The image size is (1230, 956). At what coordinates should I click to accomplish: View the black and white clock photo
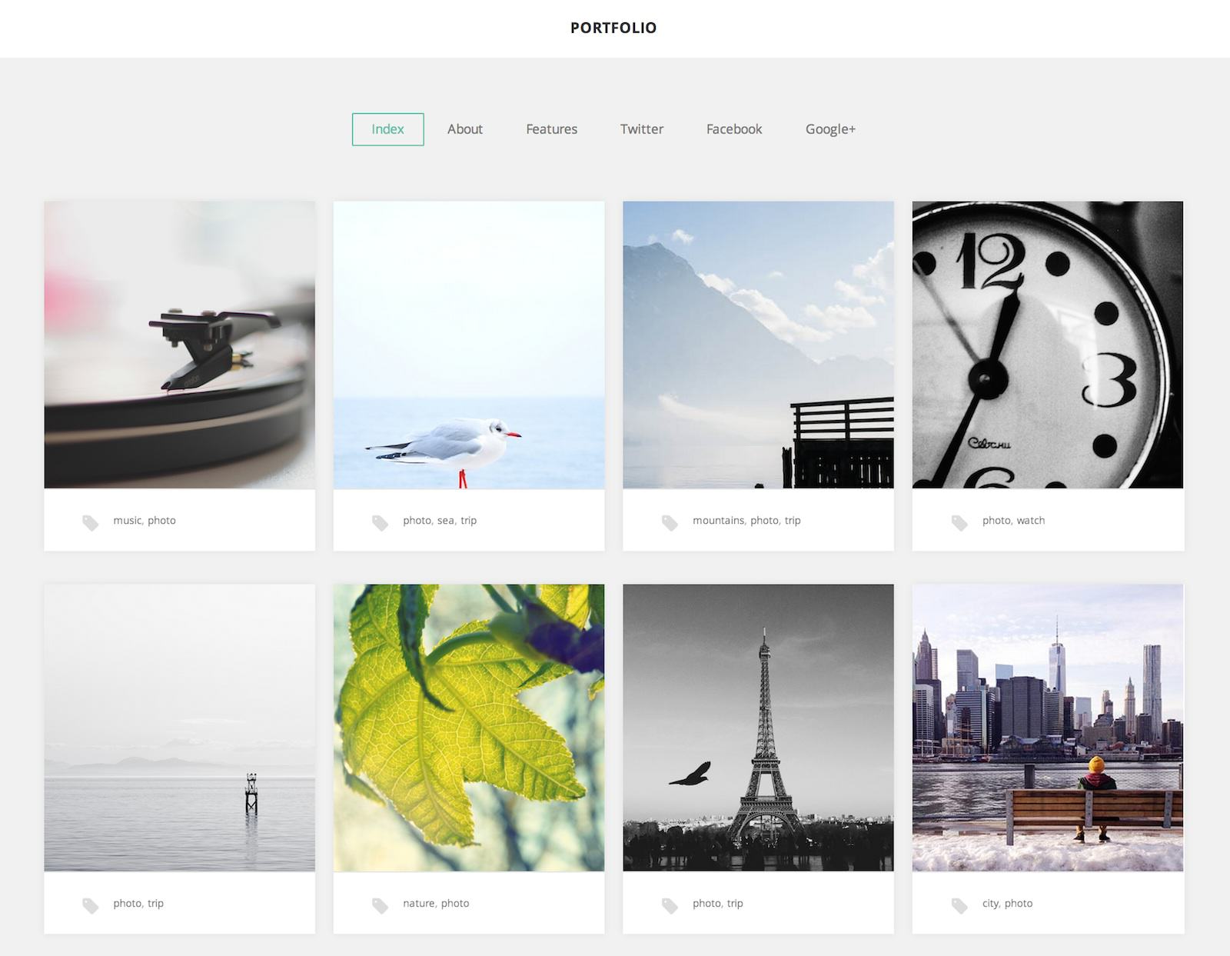click(x=1048, y=345)
